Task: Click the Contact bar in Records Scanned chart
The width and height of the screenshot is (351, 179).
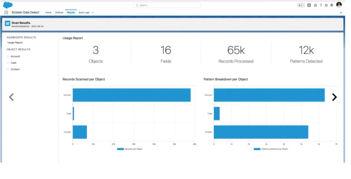Action: [x=80, y=132]
